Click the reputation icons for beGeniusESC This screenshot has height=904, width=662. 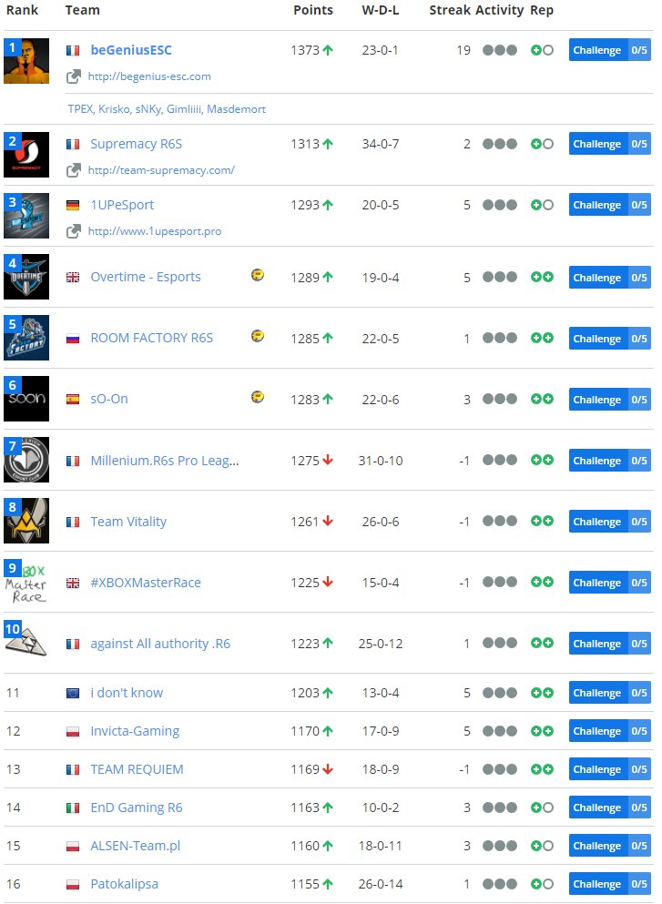(542, 50)
